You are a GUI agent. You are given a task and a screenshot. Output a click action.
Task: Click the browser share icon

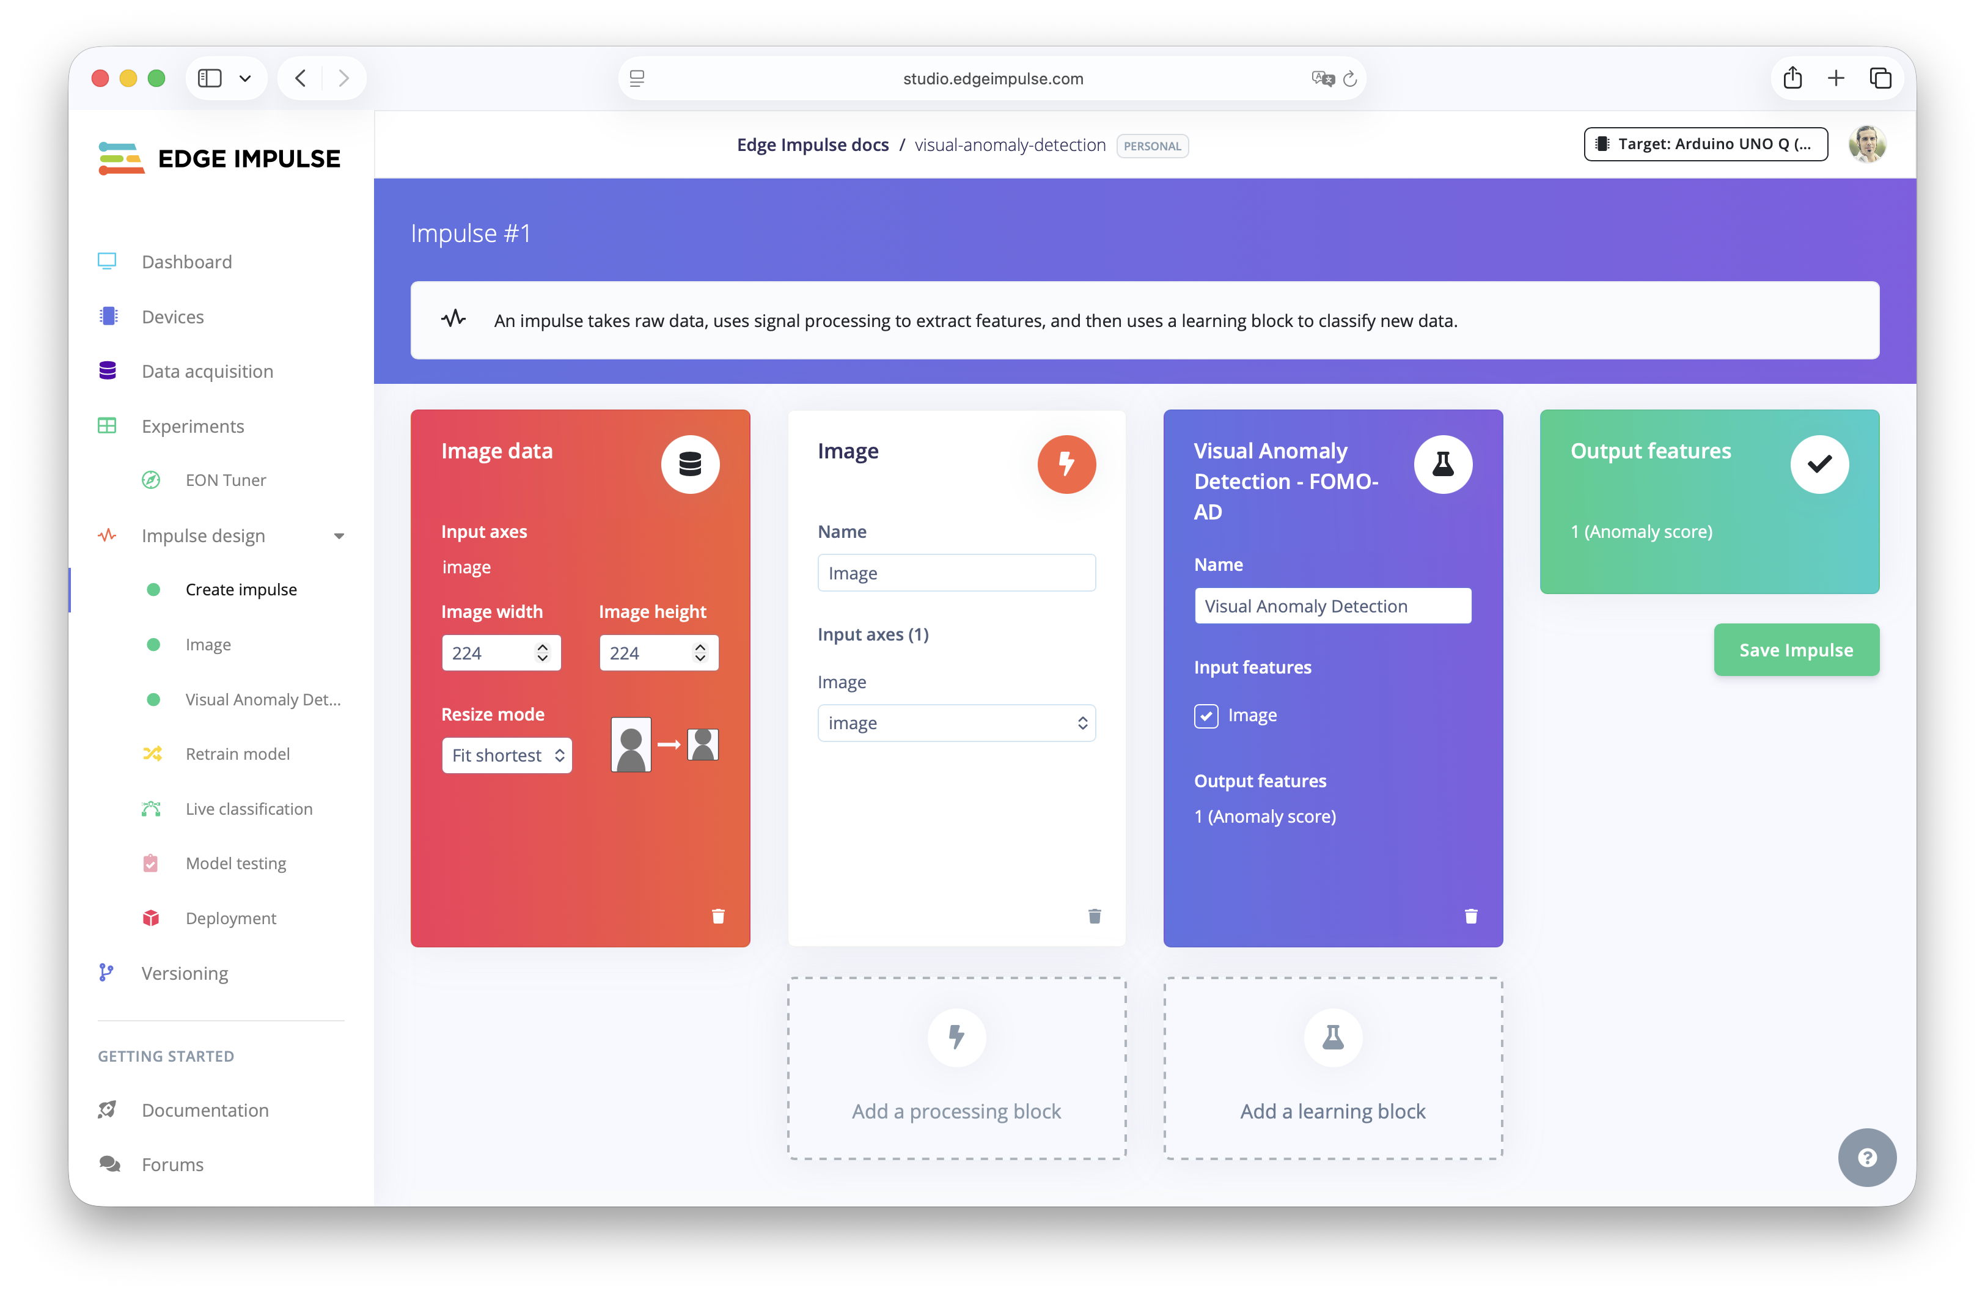pyautogui.click(x=1792, y=78)
